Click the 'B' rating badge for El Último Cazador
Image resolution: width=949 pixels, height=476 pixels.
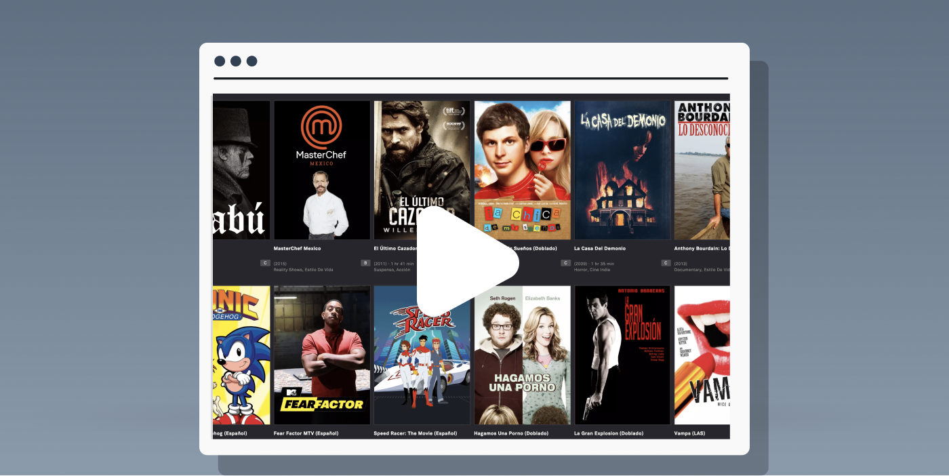(366, 263)
